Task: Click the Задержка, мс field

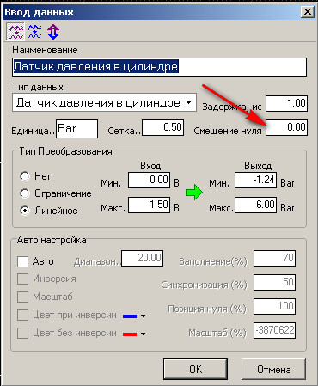Action: [286, 103]
